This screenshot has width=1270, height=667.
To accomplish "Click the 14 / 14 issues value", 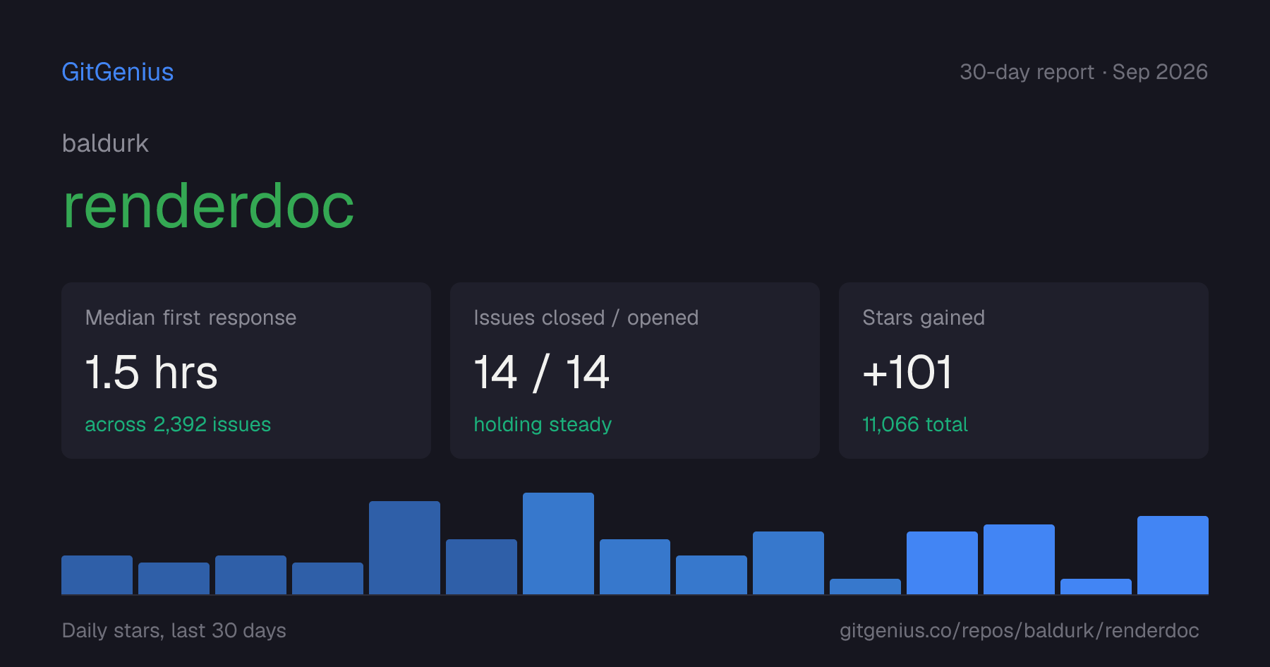I will (x=541, y=373).
